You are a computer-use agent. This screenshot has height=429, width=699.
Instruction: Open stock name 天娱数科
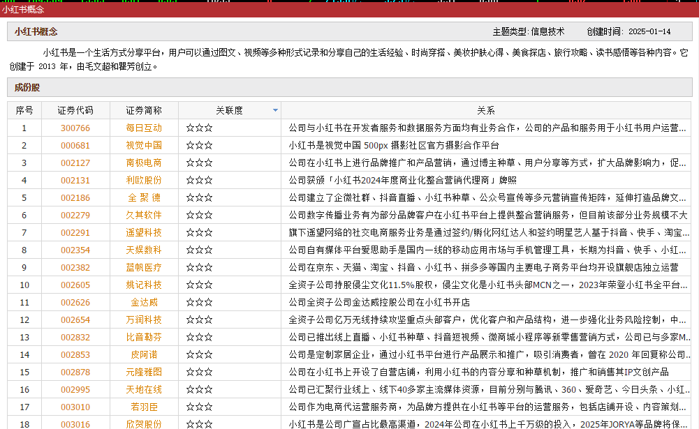click(x=144, y=250)
